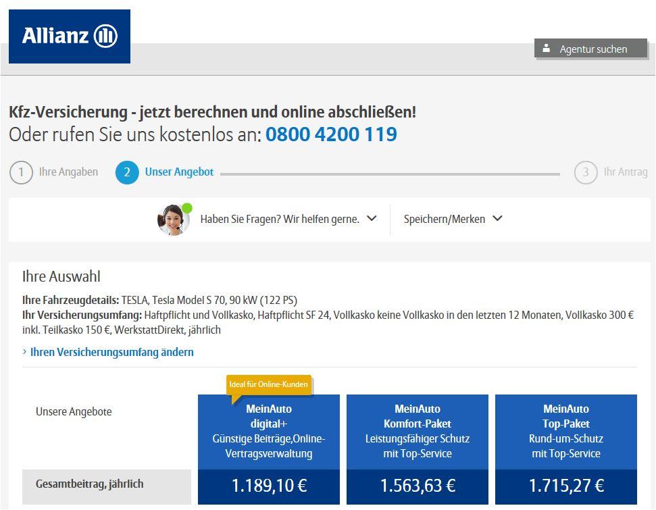This screenshot has width=656, height=510.
Task: Click the step 3 circle icon
Action: pyautogui.click(x=586, y=172)
